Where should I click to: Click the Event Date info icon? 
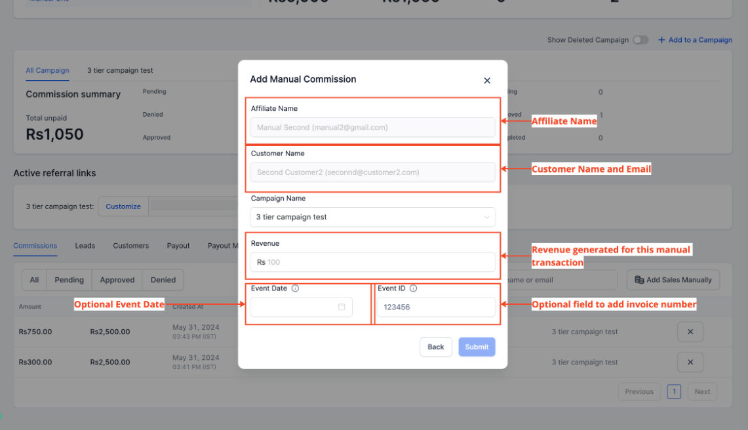coord(295,288)
